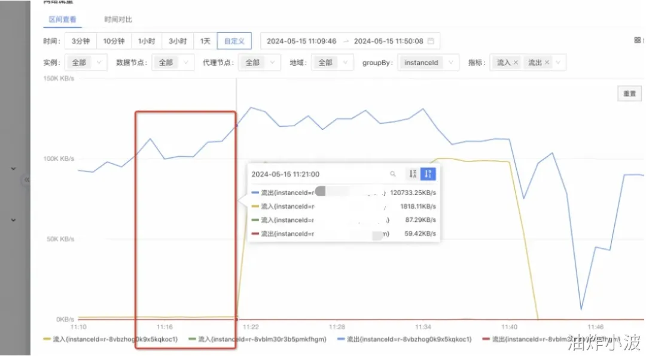Click tooltip row with 120733.25KB/s
This screenshot has width=646, height=356.
343,193
